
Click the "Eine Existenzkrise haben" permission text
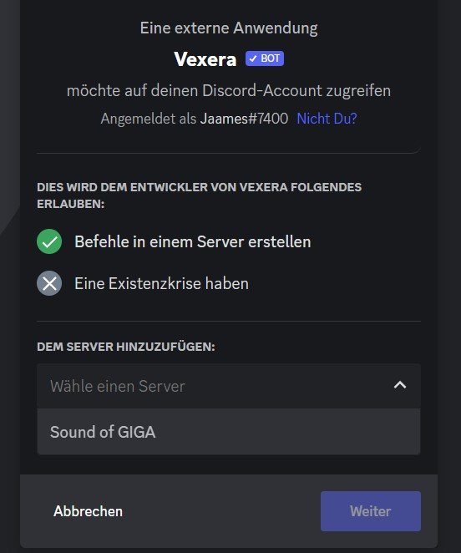tap(161, 283)
